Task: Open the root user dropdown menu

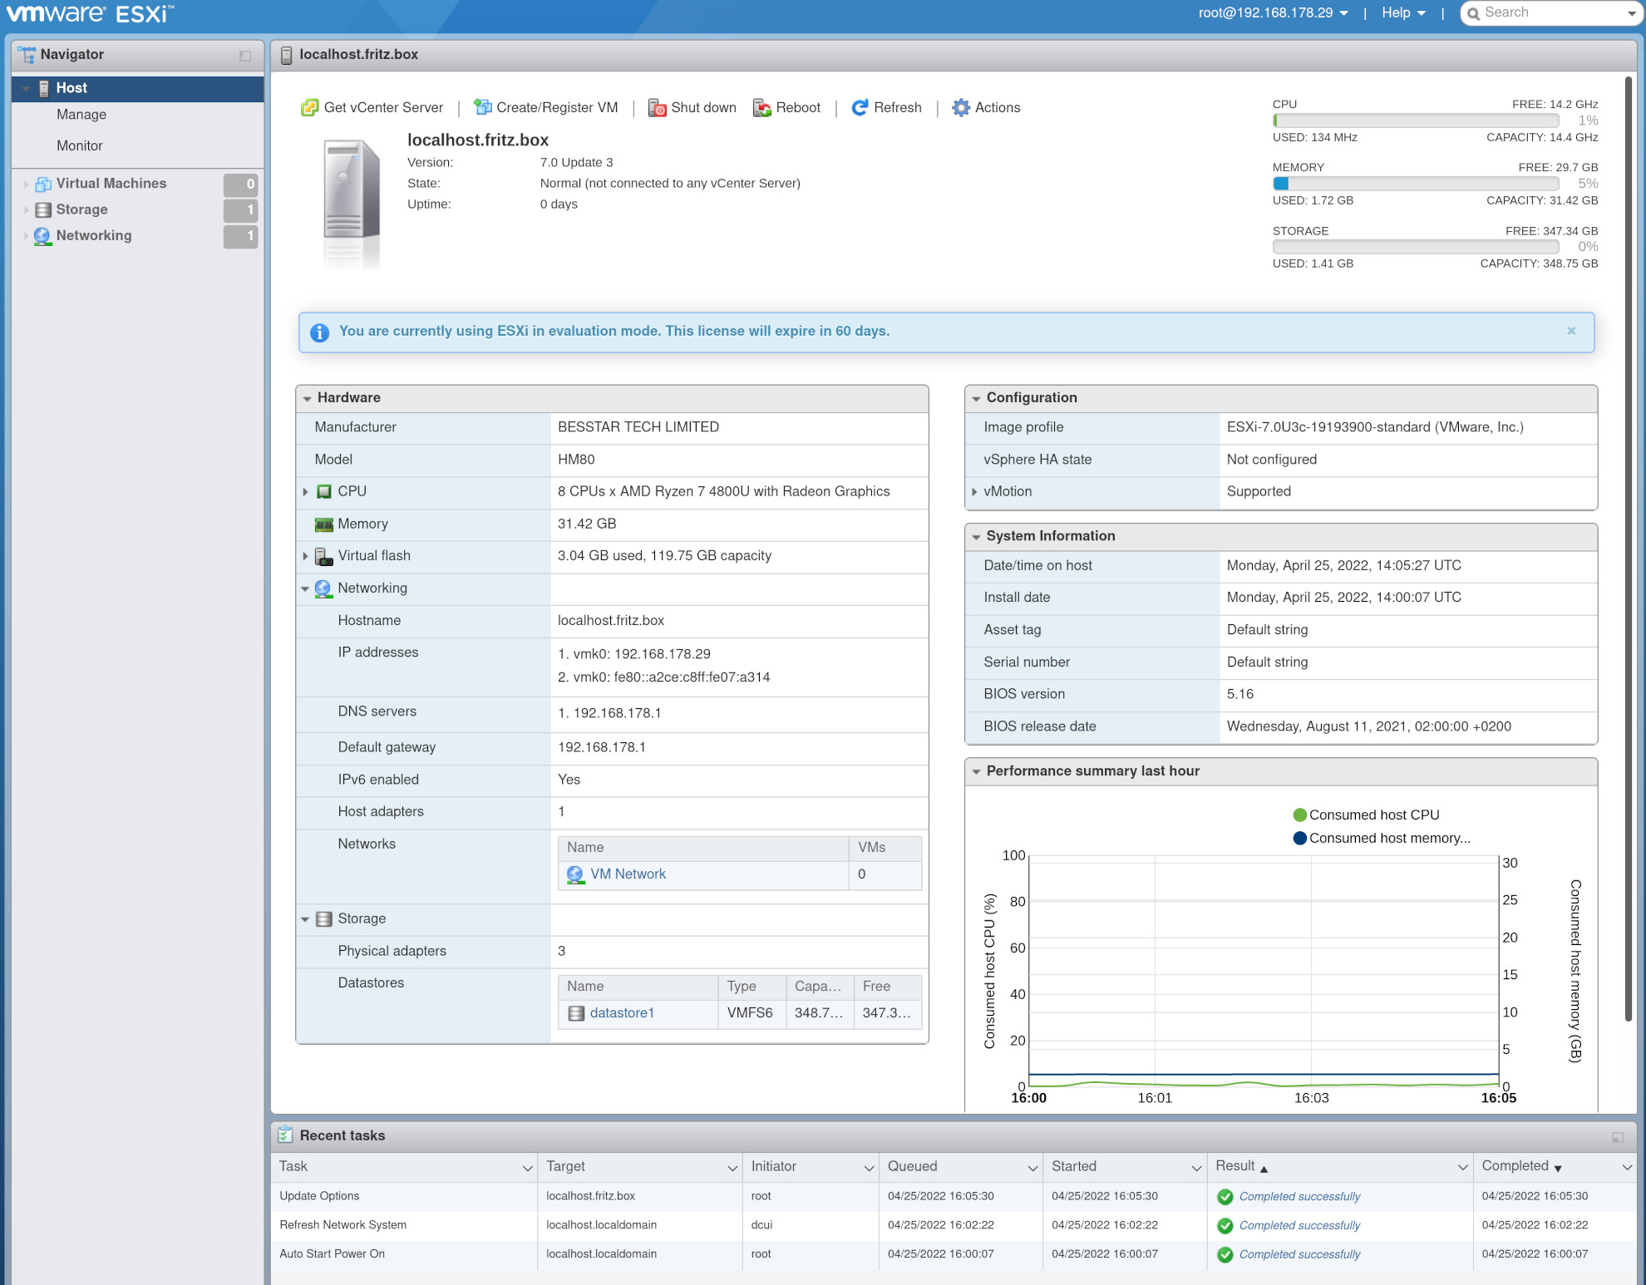Action: 1273,12
